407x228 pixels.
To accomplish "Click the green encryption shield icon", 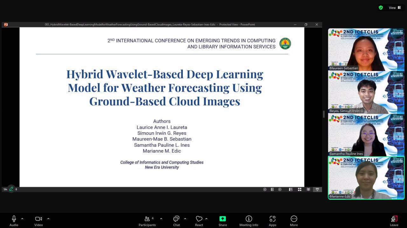I will (x=381, y=8).
